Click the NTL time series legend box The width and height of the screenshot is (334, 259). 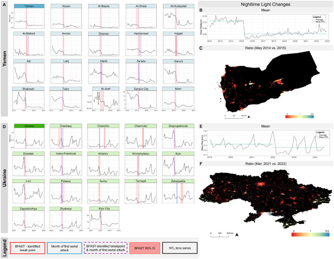(180, 248)
